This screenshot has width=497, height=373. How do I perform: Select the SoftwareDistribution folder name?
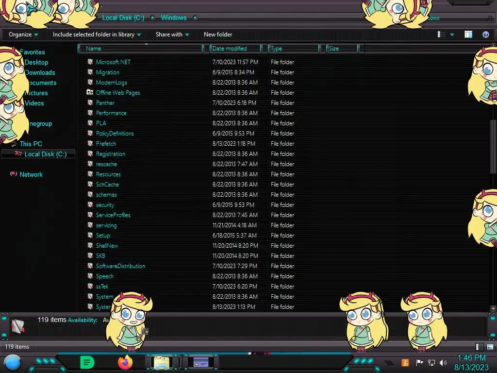pos(120,266)
